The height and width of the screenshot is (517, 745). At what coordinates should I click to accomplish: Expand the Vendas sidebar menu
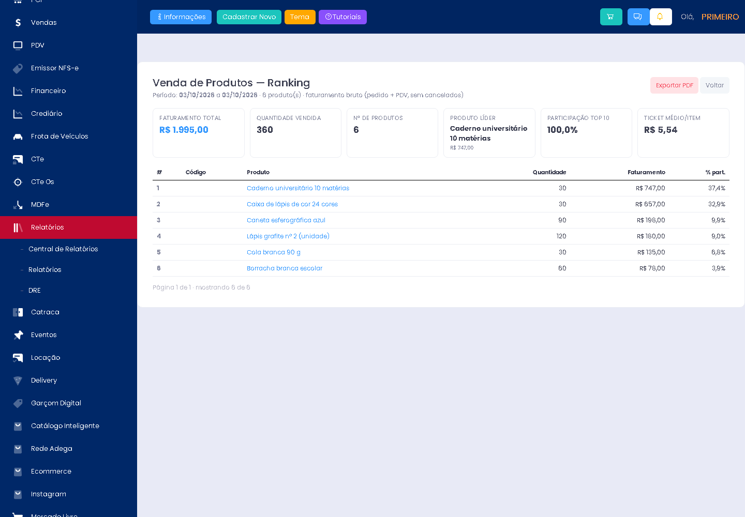click(x=68, y=23)
